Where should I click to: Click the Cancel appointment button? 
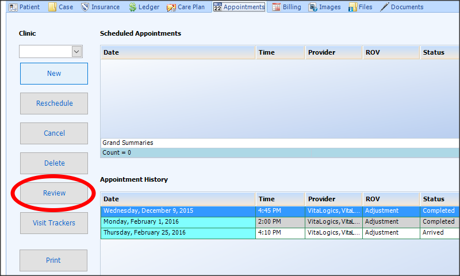pos(54,133)
